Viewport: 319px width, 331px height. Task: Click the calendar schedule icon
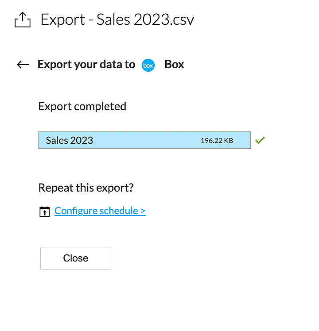[45, 212]
